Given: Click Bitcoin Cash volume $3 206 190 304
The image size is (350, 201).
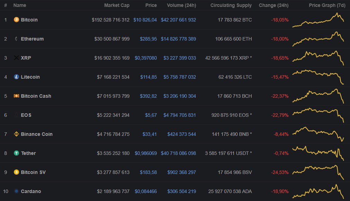Looking at the screenshot, I should point(180,96).
